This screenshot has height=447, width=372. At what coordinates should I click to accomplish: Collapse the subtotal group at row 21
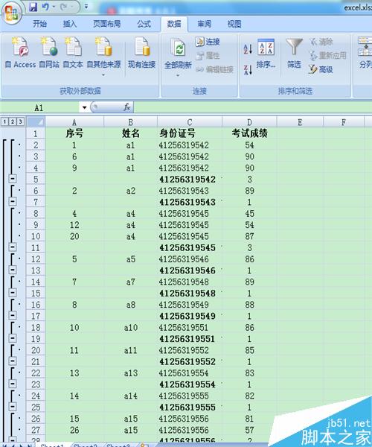tap(12, 361)
